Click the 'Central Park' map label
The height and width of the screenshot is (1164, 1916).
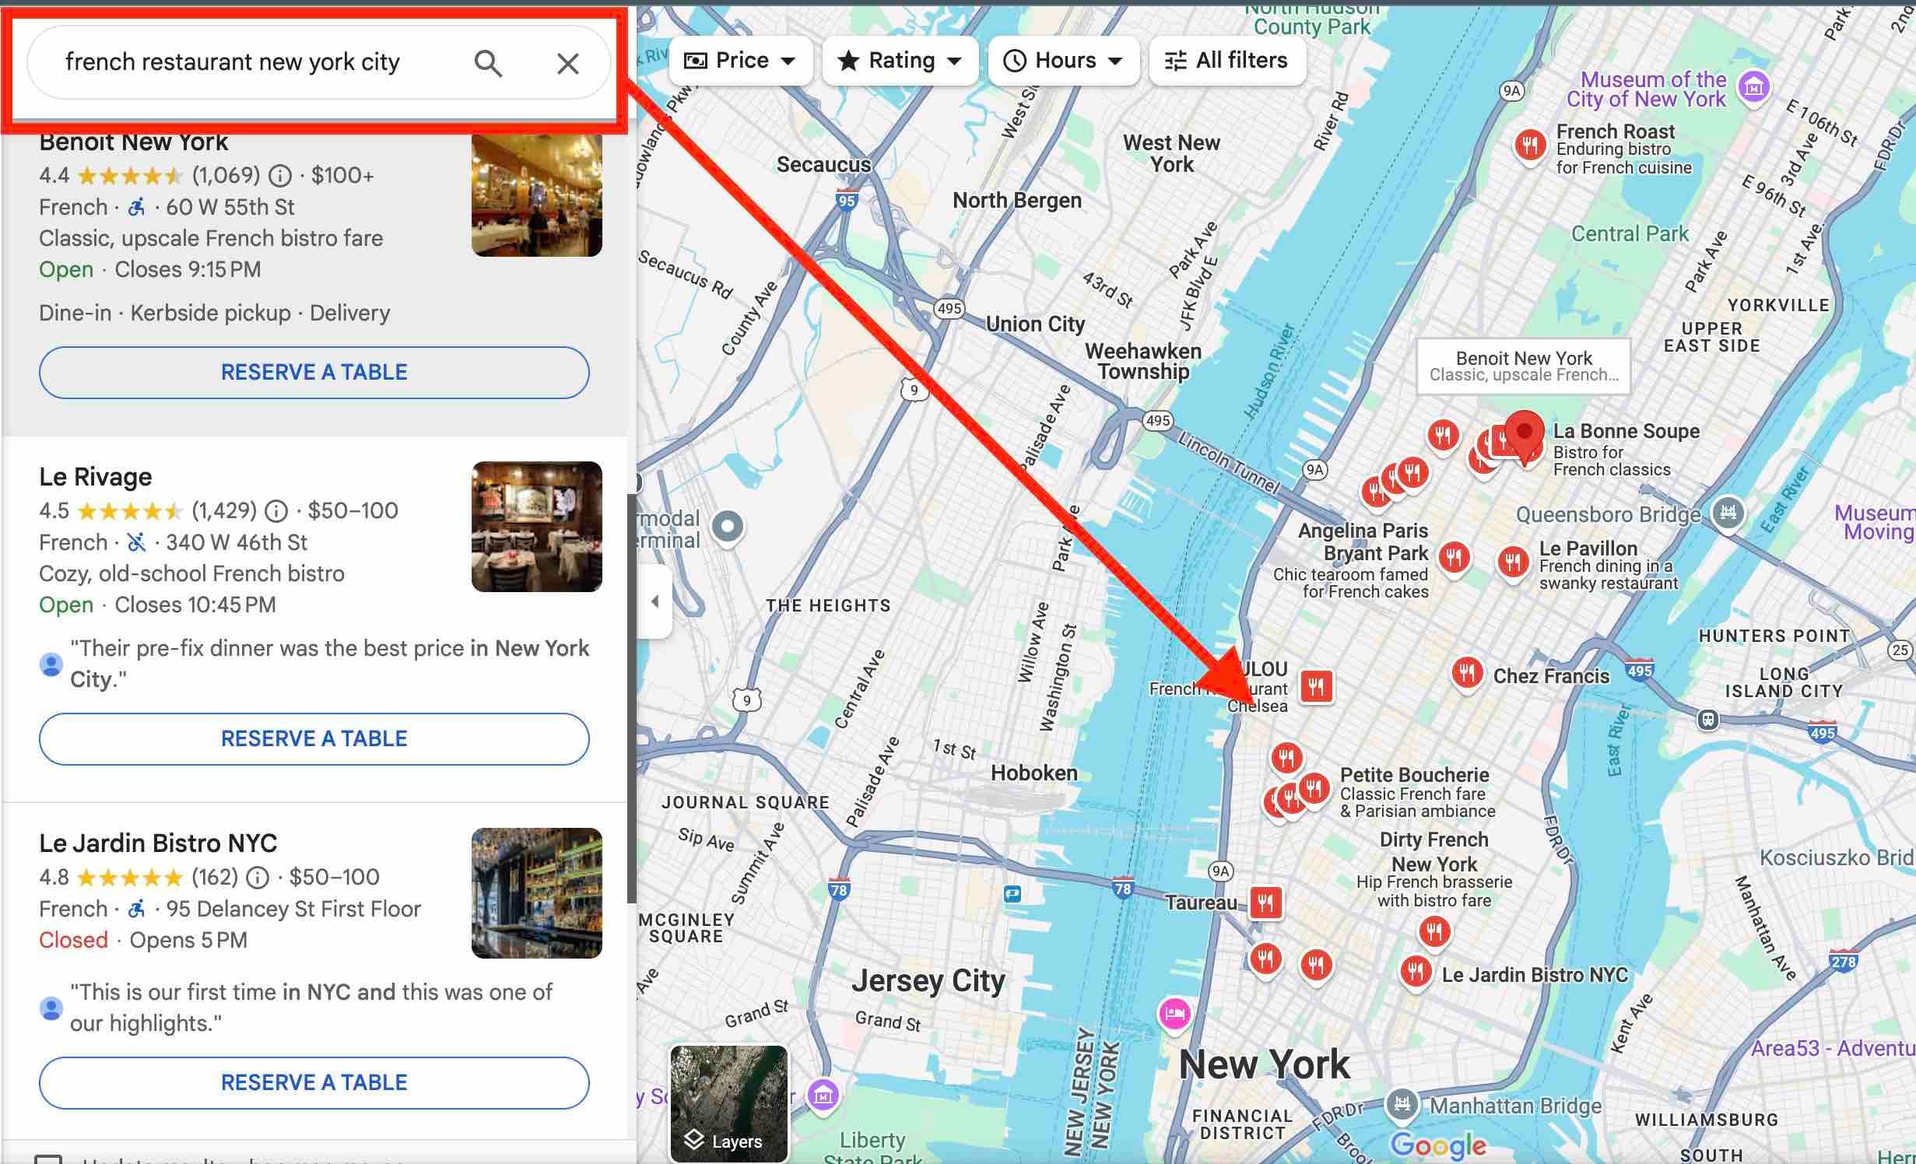tap(1630, 234)
